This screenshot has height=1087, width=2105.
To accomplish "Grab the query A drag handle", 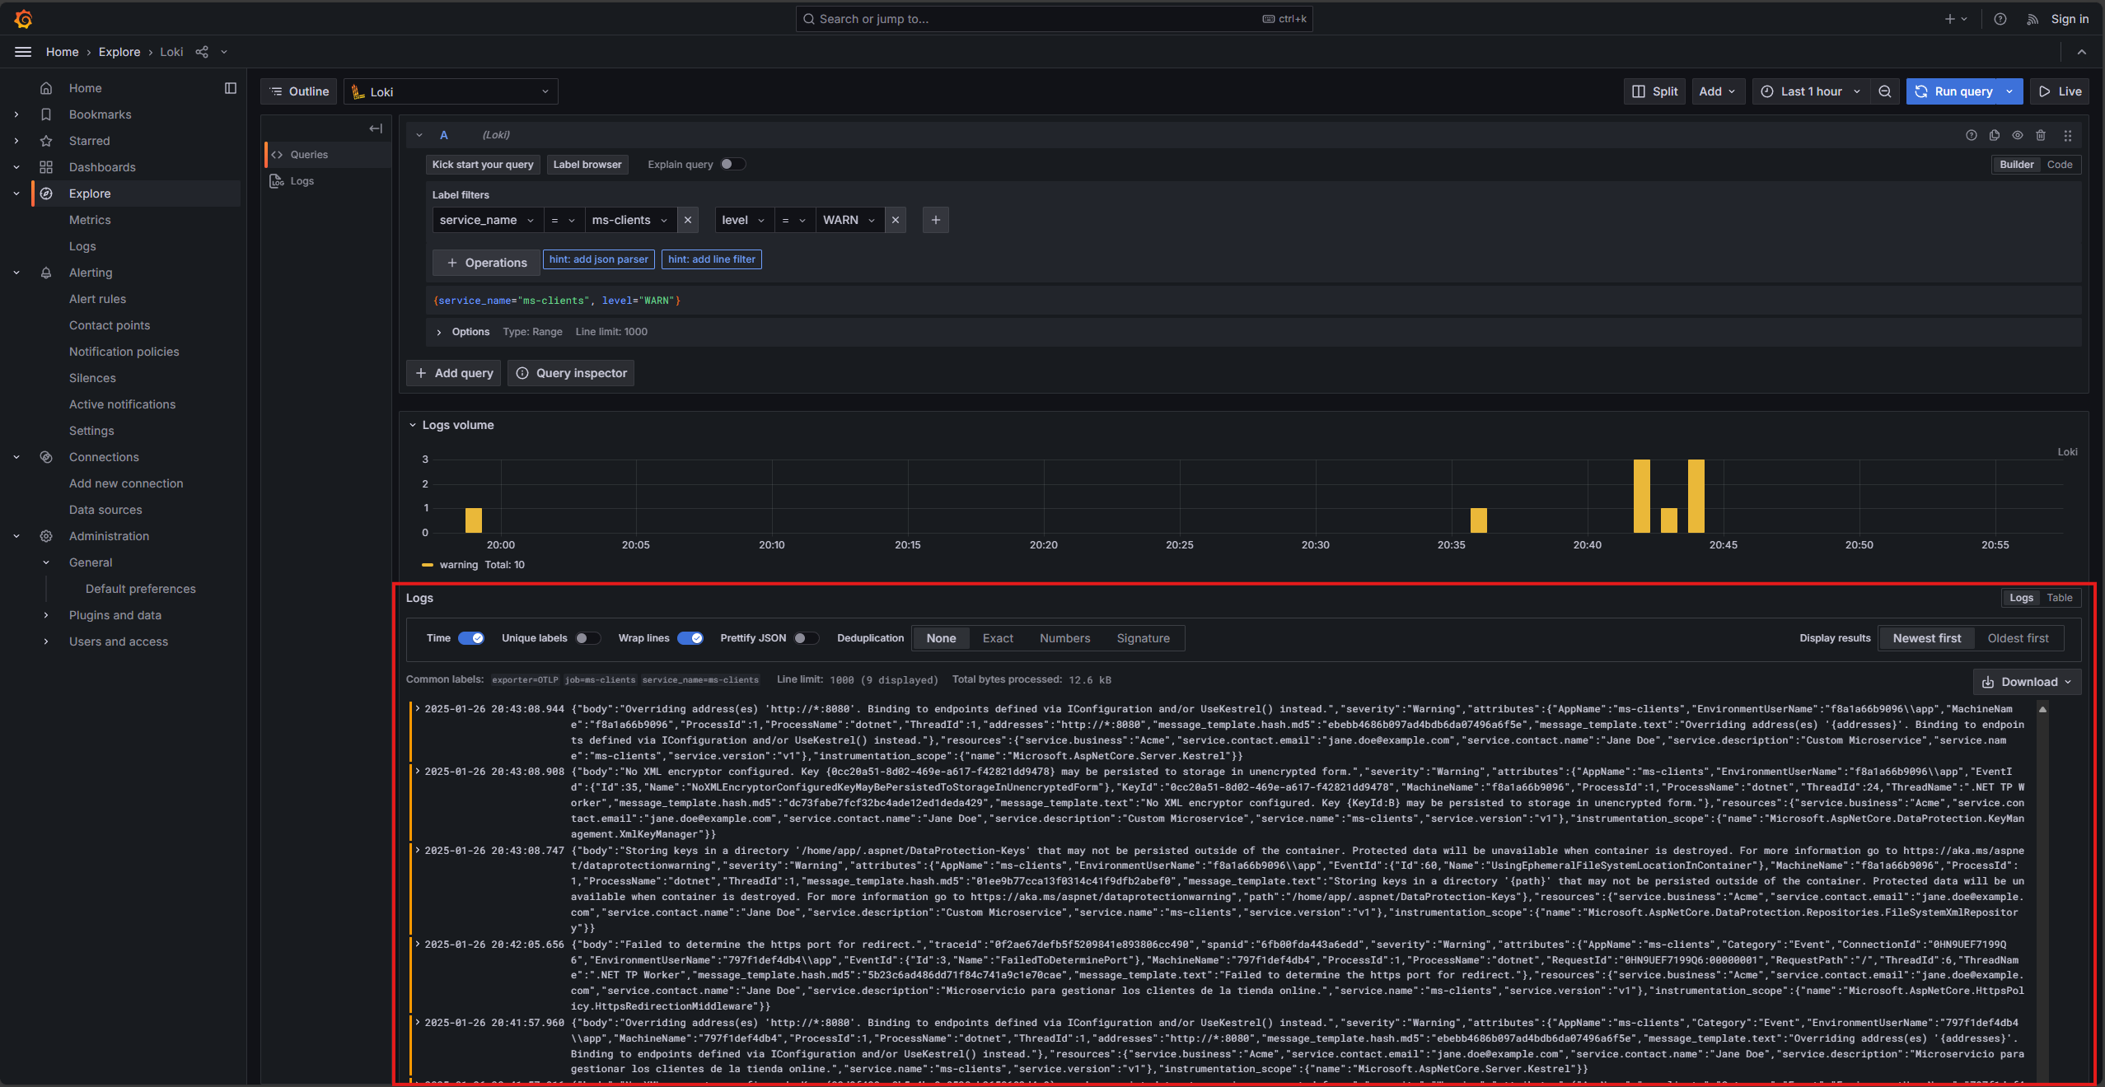I will [2067, 135].
